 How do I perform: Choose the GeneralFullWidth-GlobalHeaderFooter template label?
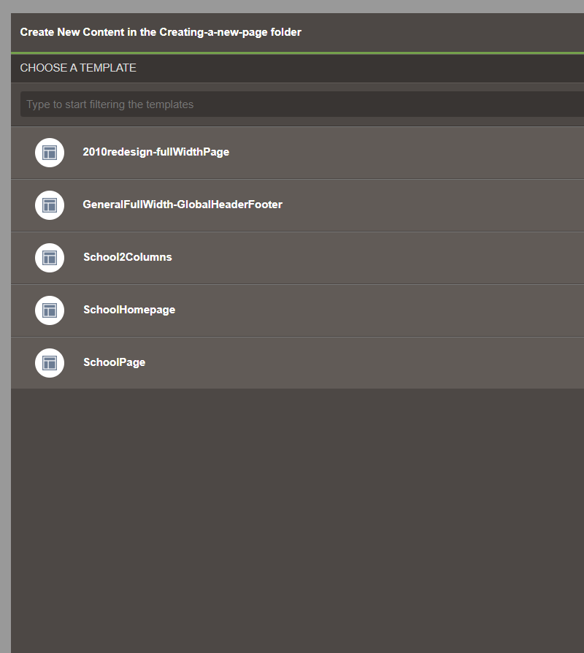(x=182, y=205)
